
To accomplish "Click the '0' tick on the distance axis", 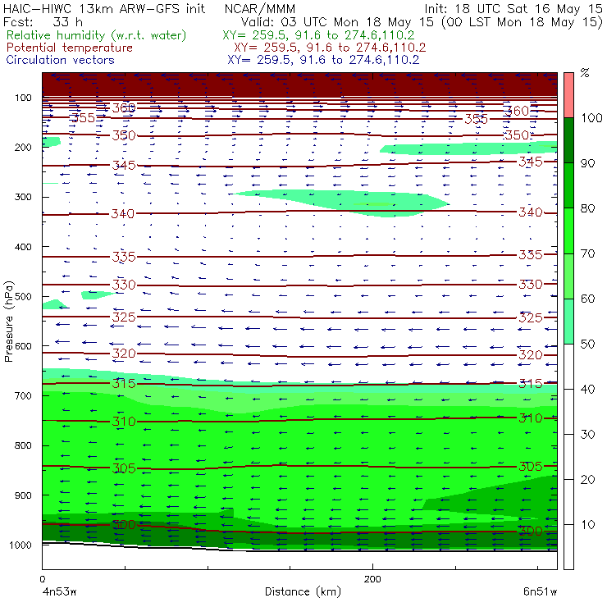I will 42,579.
